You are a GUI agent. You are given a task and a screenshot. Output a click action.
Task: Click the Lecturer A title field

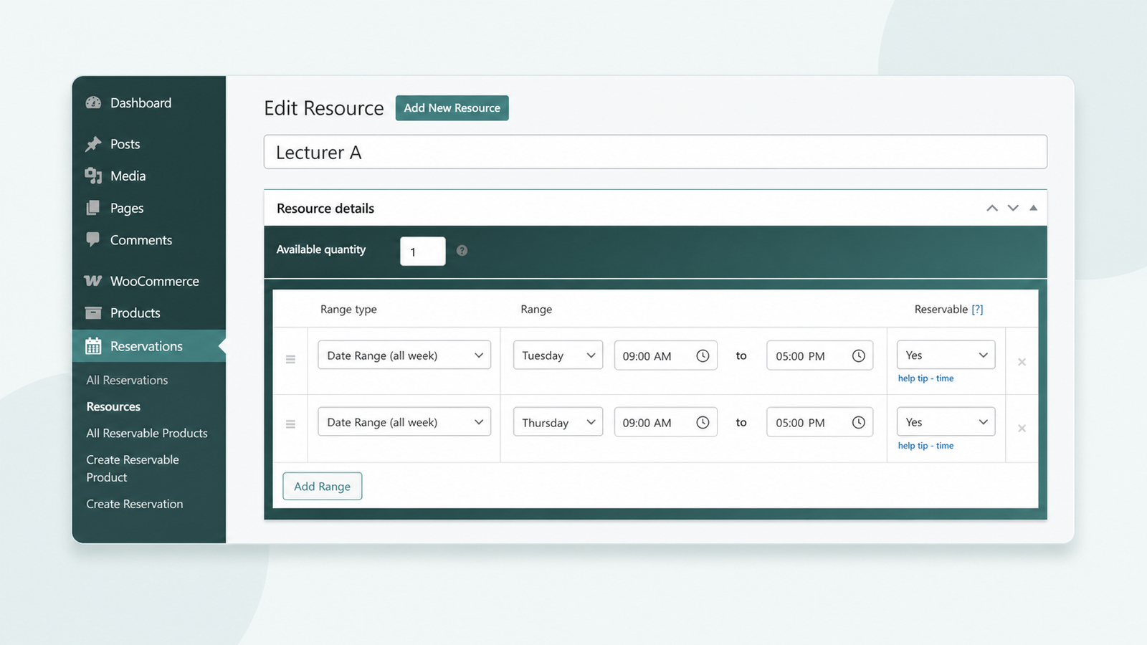[655, 152]
